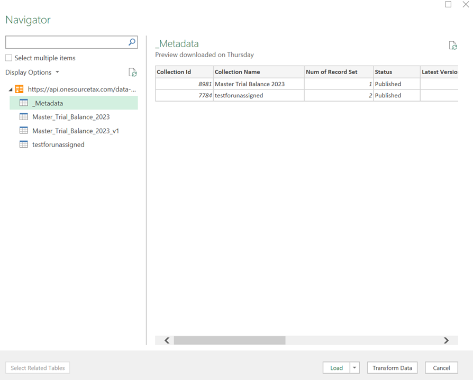Viewport: 473px width, 380px height.
Task: Click the horizontal scrollbar right arrow
Action: click(x=446, y=340)
